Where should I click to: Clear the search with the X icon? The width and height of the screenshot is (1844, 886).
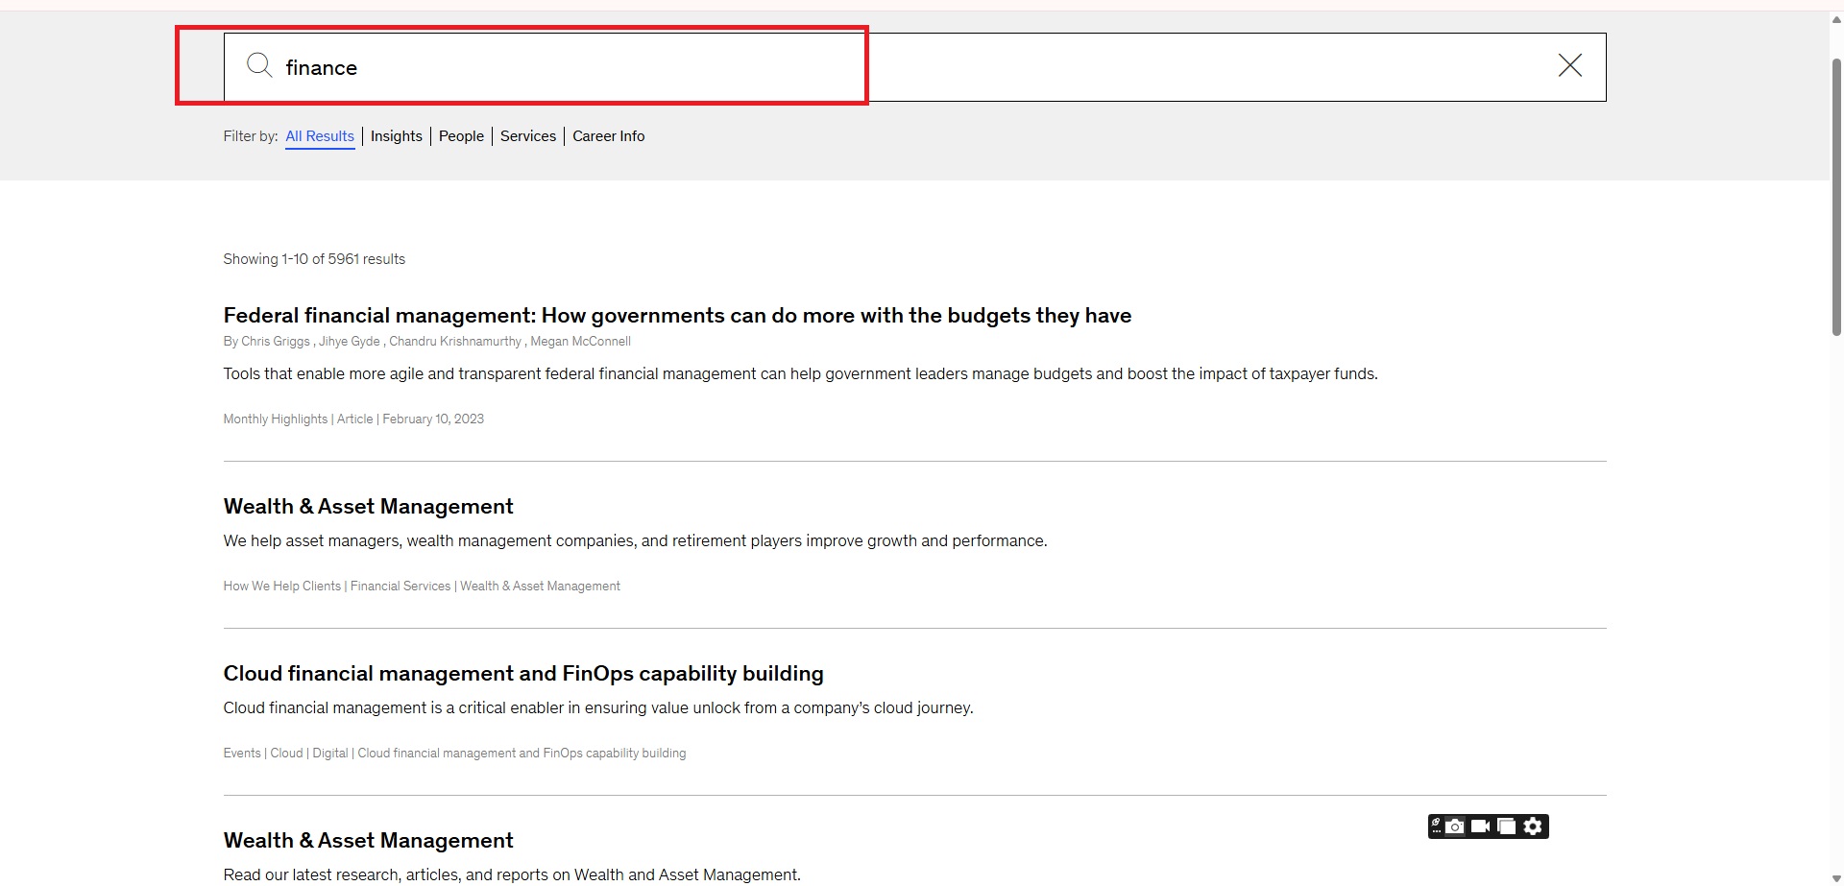tap(1569, 65)
